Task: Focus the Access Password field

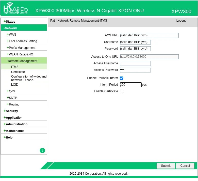Action: (x=135, y=70)
